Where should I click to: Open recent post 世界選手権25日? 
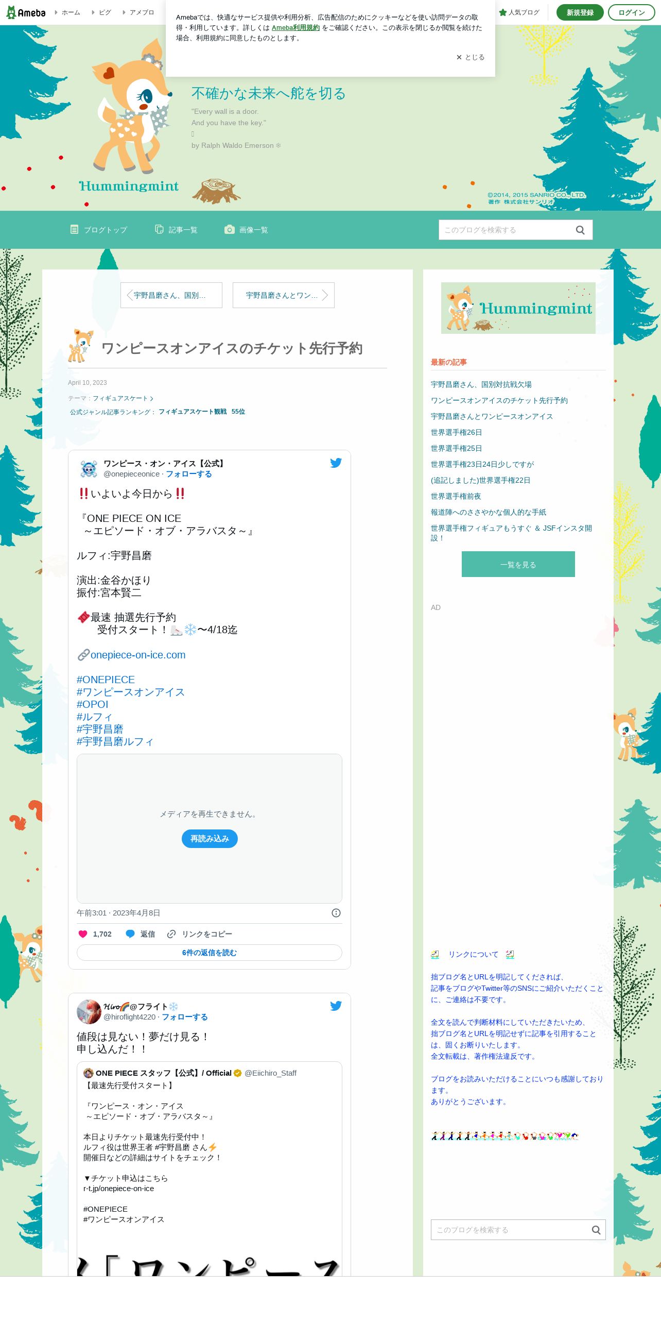[x=457, y=448]
